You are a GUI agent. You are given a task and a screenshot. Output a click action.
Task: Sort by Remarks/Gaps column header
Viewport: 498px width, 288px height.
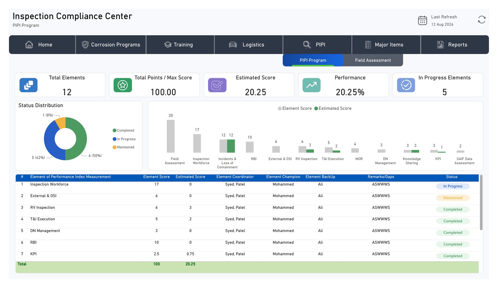[x=381, y=177]
